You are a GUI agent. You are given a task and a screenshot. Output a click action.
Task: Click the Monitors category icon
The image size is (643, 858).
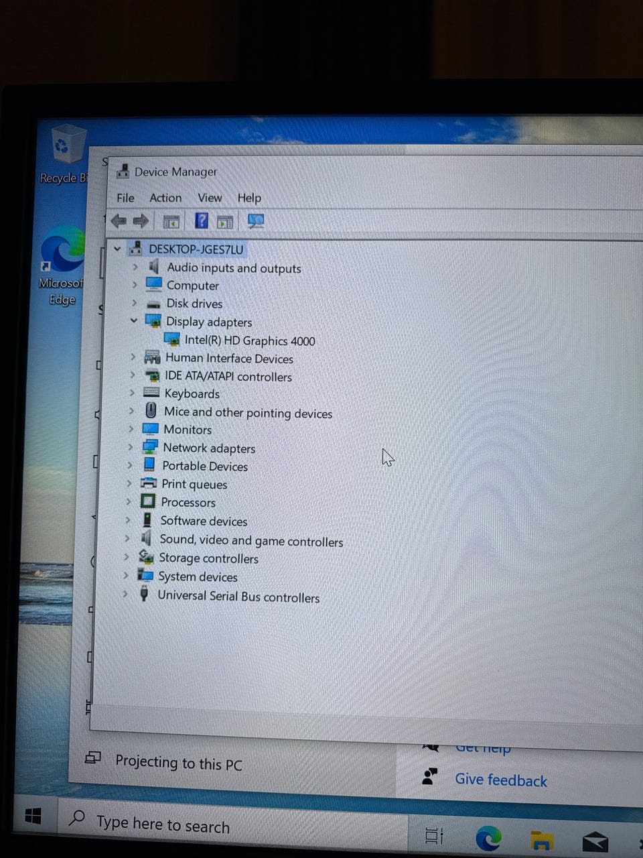pyautogui.click(x=151, y=429)
